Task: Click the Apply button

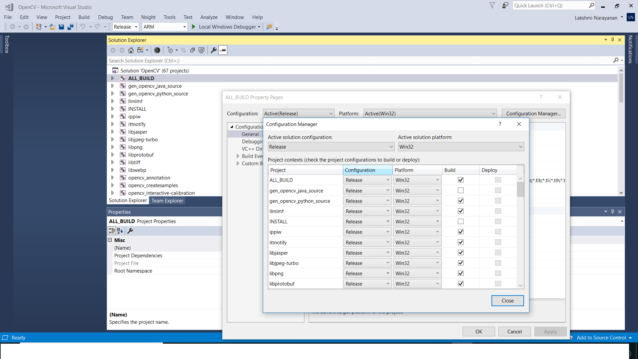Action: click(550, 331)
